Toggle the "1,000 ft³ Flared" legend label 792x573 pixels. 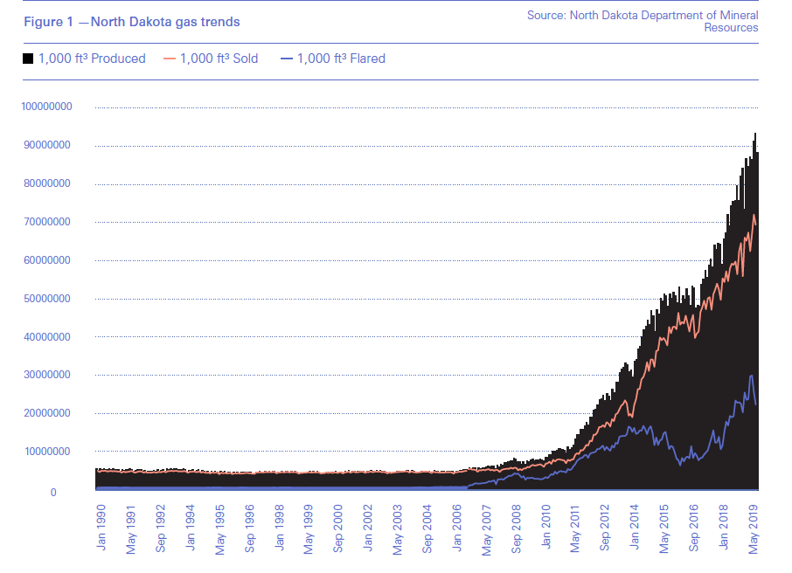tap(341, 59)
